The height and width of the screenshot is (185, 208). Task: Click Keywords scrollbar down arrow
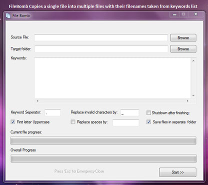click(193, 95)
